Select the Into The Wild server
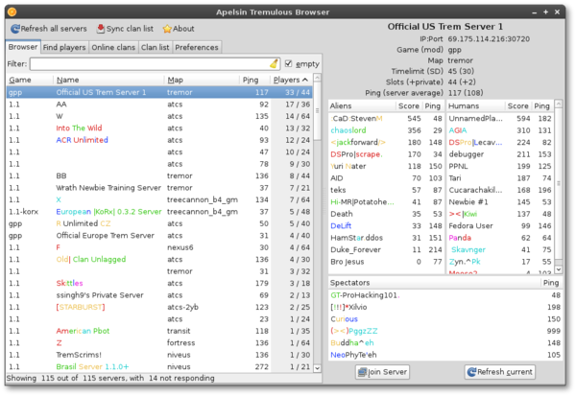This screenshot has height=396, width=576. tap(159, 128)
